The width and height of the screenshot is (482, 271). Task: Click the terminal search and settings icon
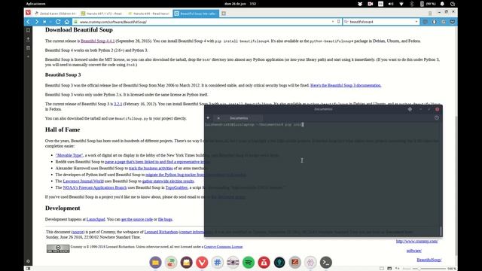pos(410,109)
